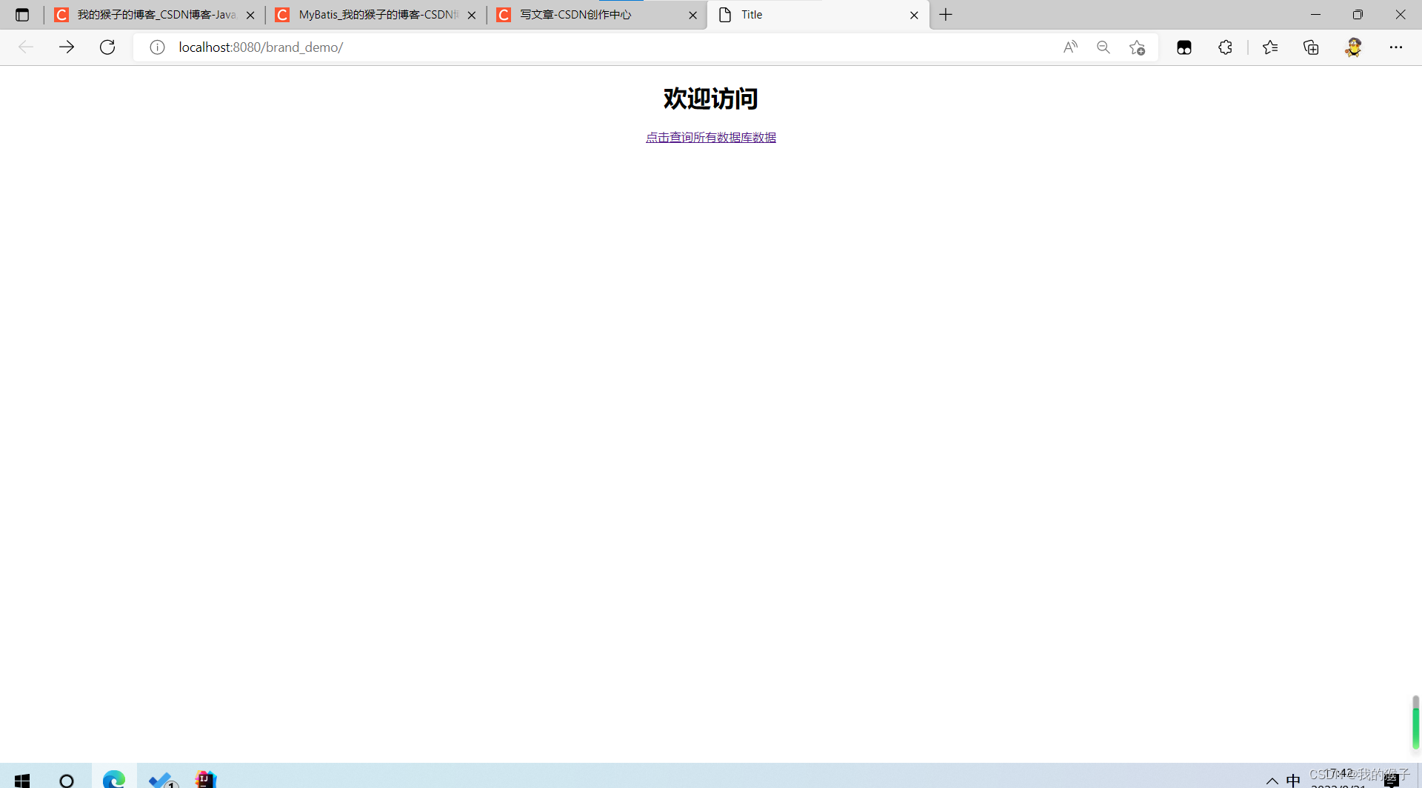Close the 写文章-CSDN创作中心 tab

point(693,15)
